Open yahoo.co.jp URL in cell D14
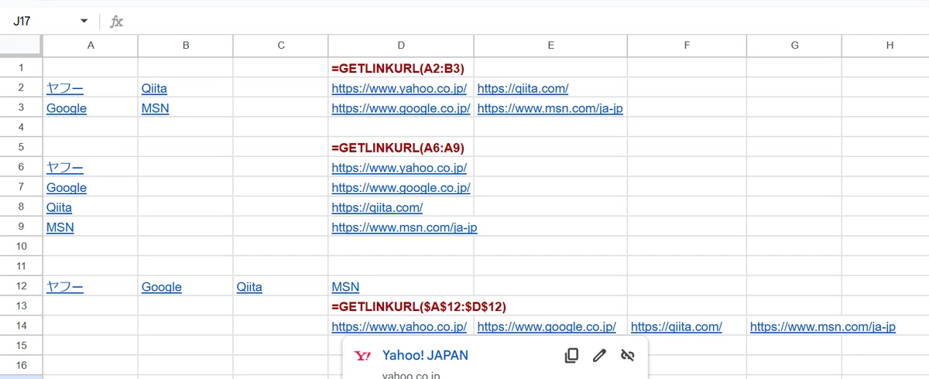Image resolution: width=929 pixels, height=379 pixels. pos(399,327)
